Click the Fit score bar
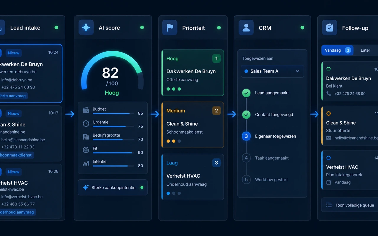 pos(113,153)
